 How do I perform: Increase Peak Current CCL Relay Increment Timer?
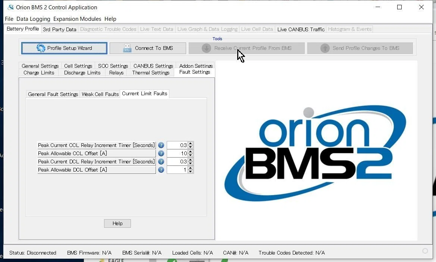point(191,144)
